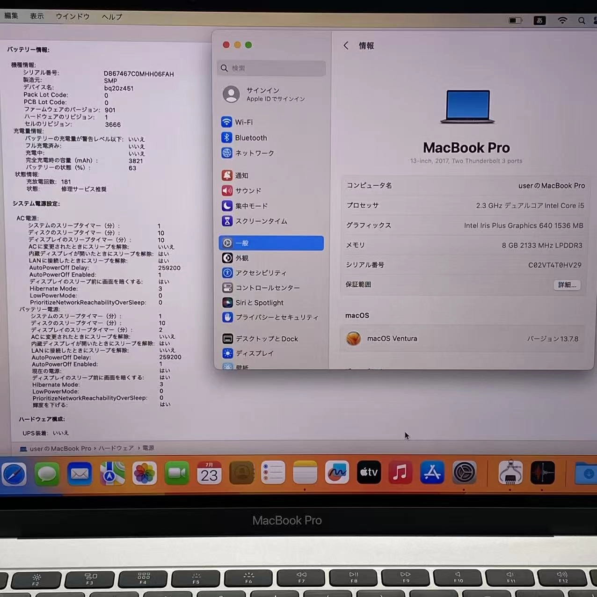Open the 編集 menu
Screen dimensions: 597x597
11,16
